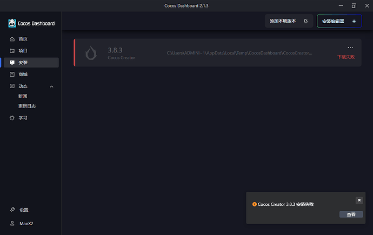Maximize the Cocos Dashboard window
This screenshot has height=235, width=373.
pyautogui.click(x=354, y=6)
